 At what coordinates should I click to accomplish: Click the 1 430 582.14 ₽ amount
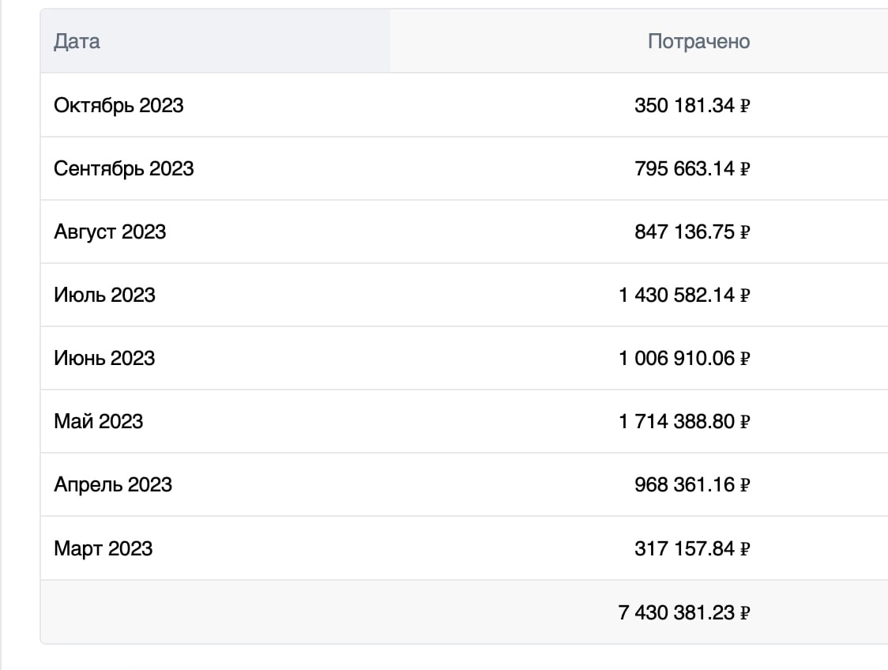tap(684, 295)
